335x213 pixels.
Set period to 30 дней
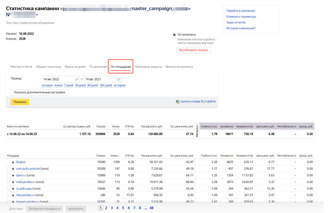click(x=80, y=85)
